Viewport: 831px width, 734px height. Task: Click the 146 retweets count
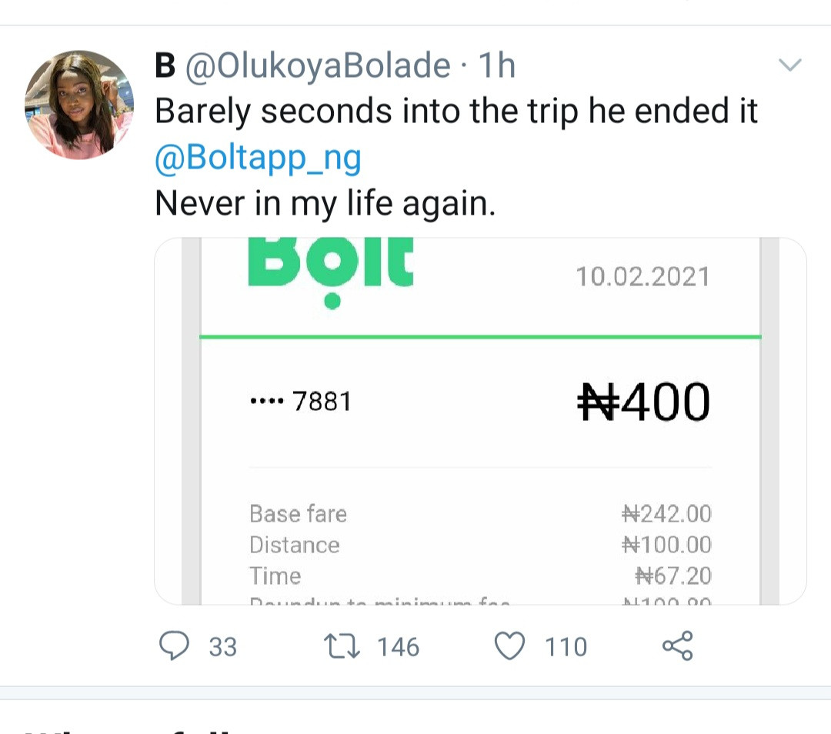[399, 647]
